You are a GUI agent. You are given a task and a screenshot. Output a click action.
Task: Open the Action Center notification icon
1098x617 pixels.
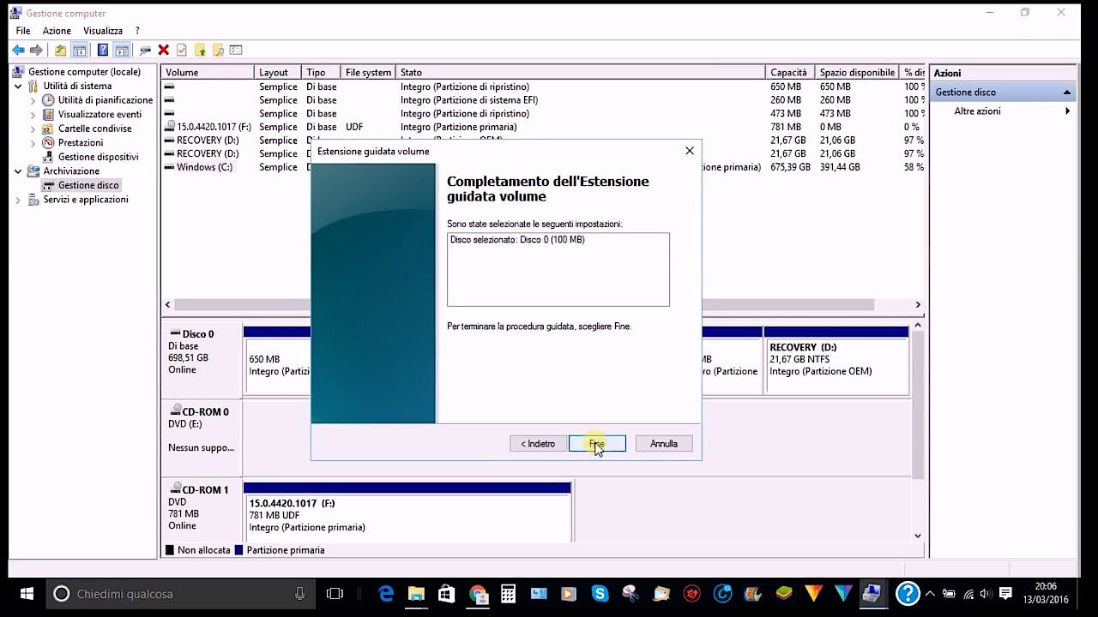(1005, 594)
